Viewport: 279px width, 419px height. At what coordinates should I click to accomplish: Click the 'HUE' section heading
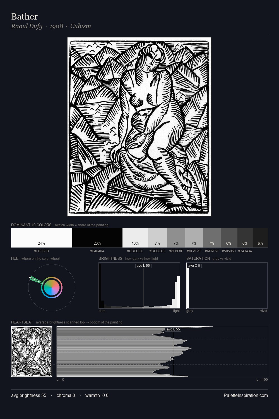15,258
